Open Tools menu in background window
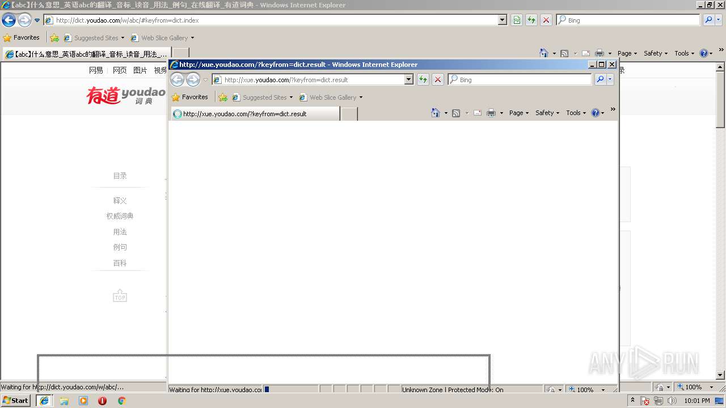 pyautogui.click(x=685, y=53)
